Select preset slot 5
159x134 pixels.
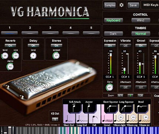click(91, 33)
